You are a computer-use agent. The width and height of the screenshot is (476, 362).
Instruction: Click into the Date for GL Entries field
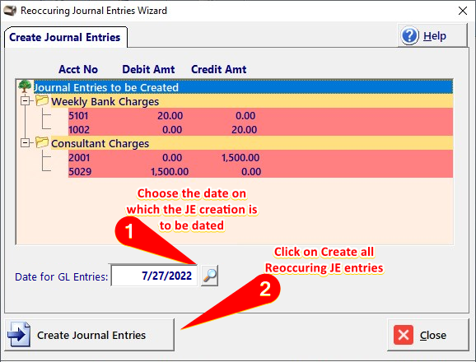click(154, 276)
